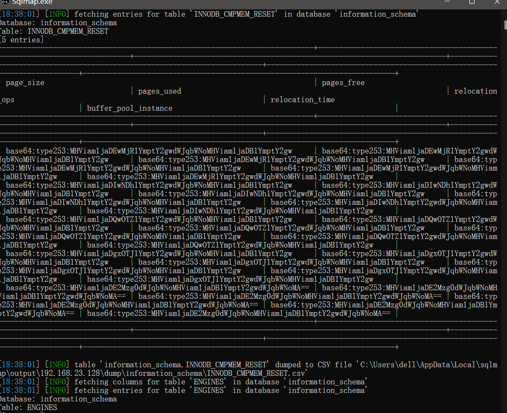Image resolution: width=507 pixels, height=413 pixels.
Task: Click the console icon in the title bar
Action: [x=4, y=3]
